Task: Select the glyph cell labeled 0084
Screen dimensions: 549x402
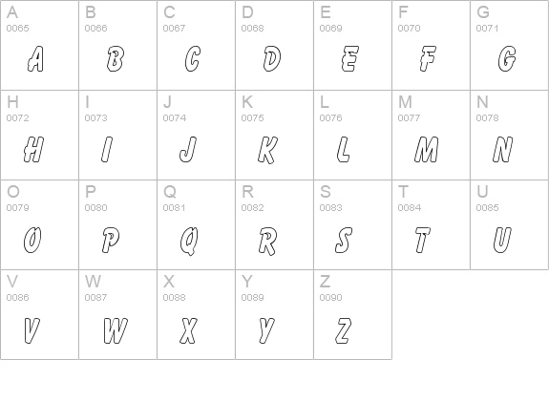Action: tap(431, 224)
